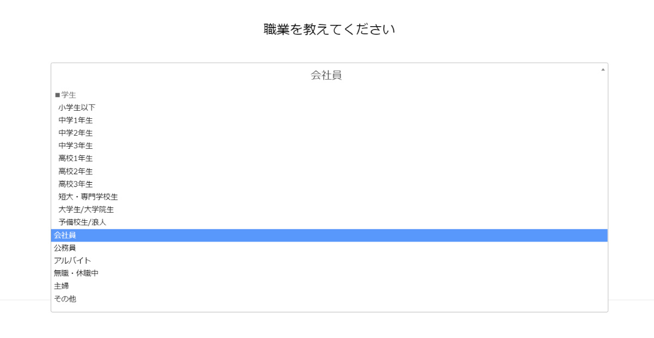The height and width of the screenshot is (338, 654).
Task: Click the ■学生 group header
Action: tap(65, 95)
